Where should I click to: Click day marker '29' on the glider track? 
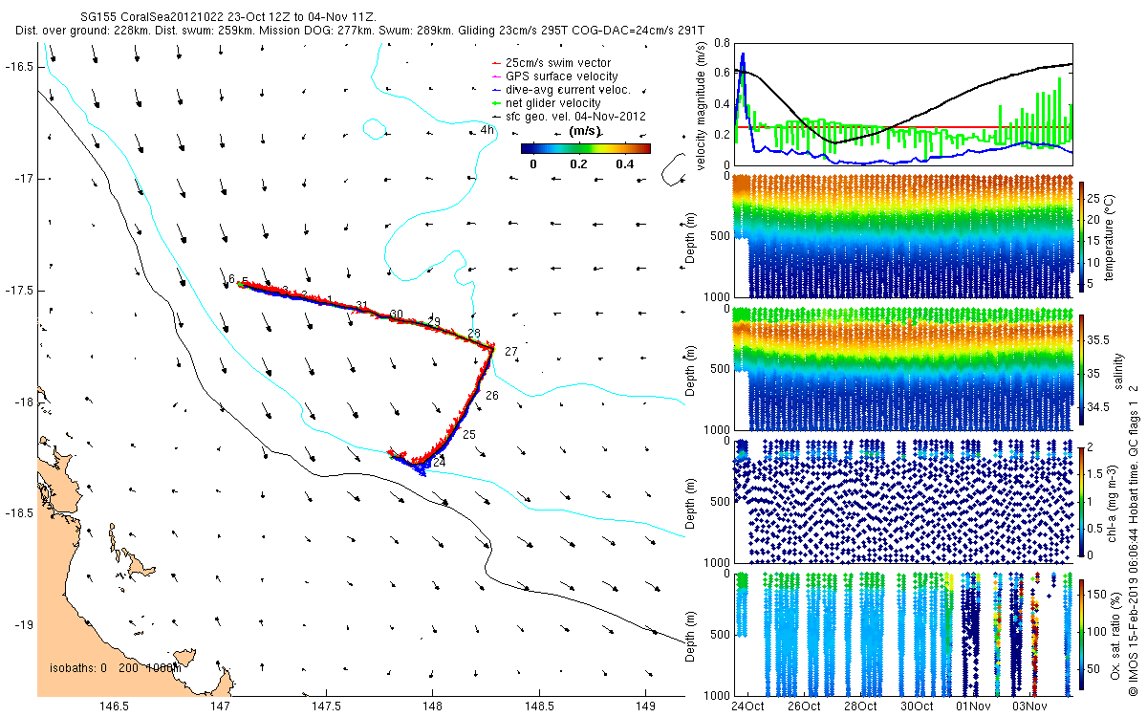434,322
